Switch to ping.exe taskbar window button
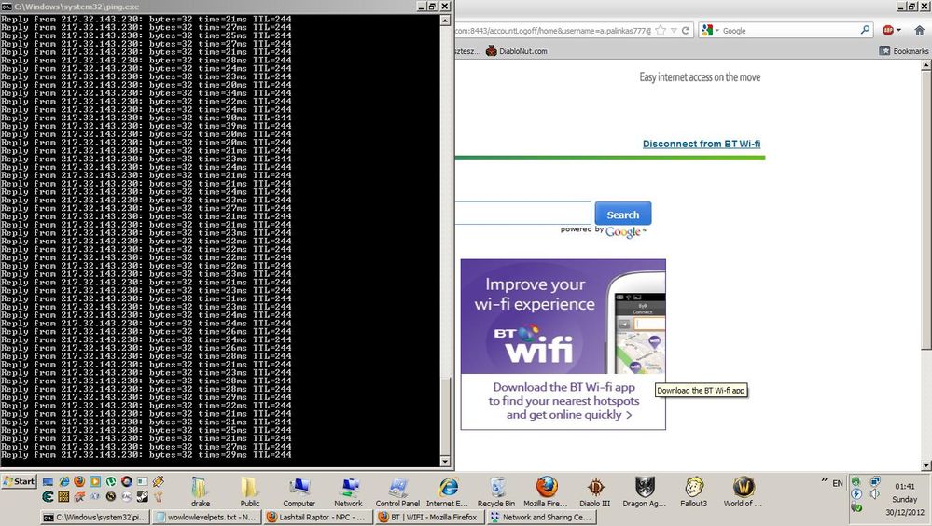Image resolution: width=932 pixels, height=526 pixels. coord(95,517)
